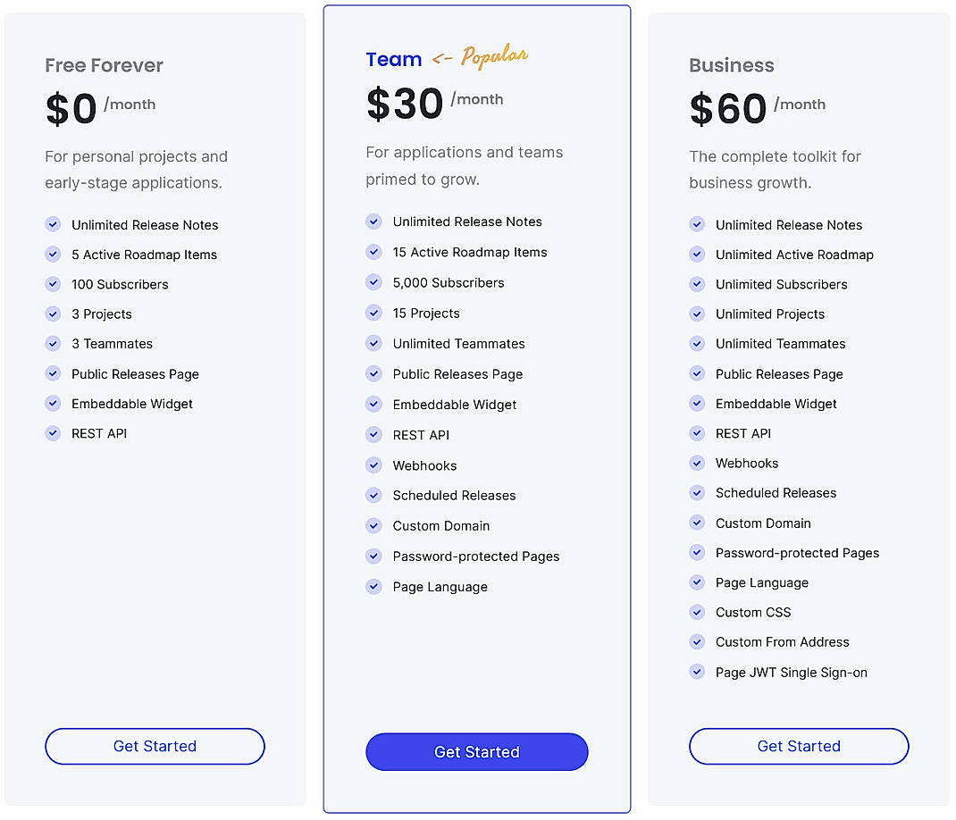Select the checkmark next to Webhooks in Team column

click(x=373, y=464)
